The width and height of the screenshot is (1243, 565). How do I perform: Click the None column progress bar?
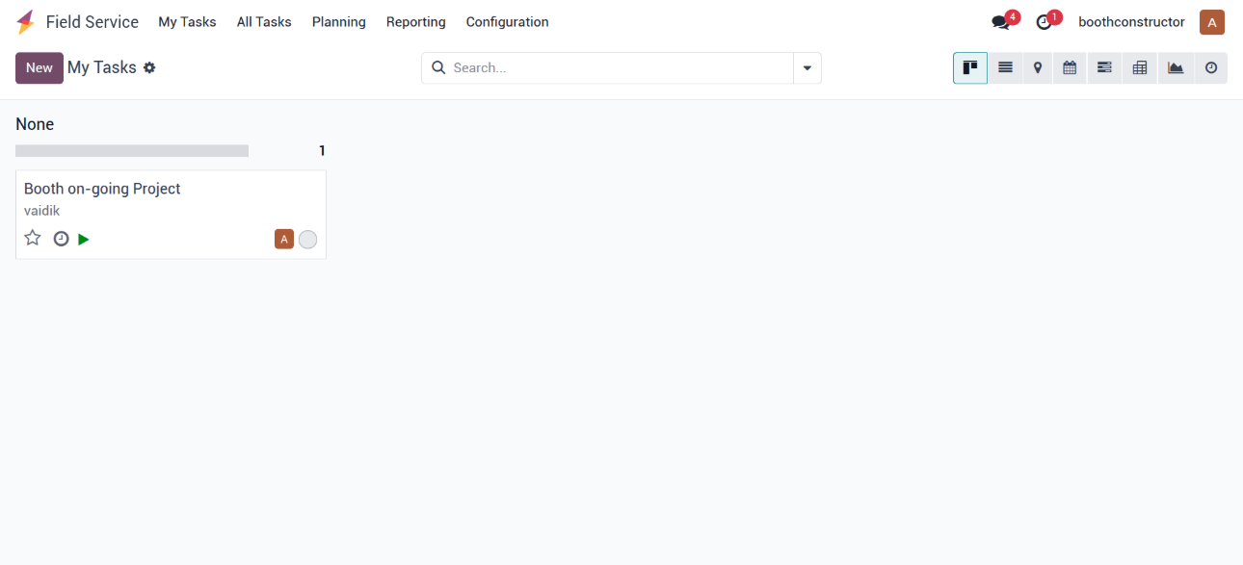click(x=132, y=151)
